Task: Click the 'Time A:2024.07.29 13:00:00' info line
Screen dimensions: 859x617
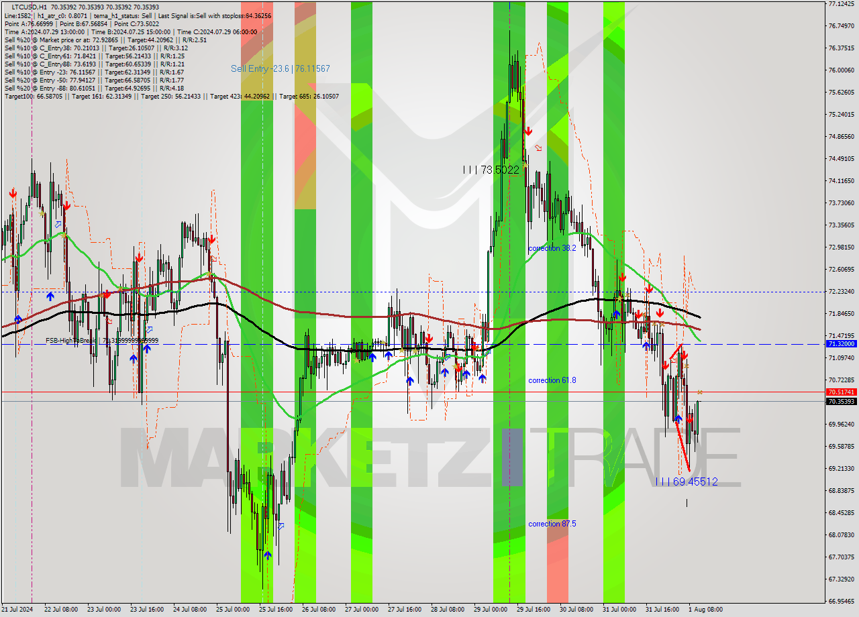Action: click(130, 32)
